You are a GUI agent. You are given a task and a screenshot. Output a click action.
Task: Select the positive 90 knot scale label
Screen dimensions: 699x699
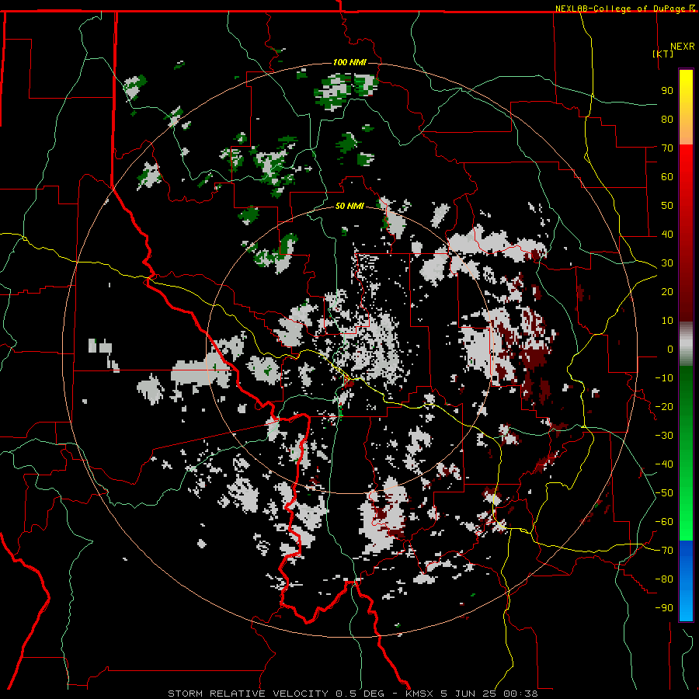(x=667, y=91)
